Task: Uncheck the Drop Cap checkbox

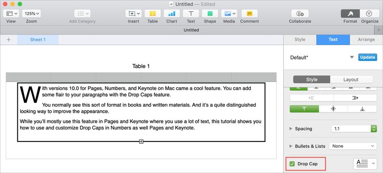Action: click(x=292, y=164)
